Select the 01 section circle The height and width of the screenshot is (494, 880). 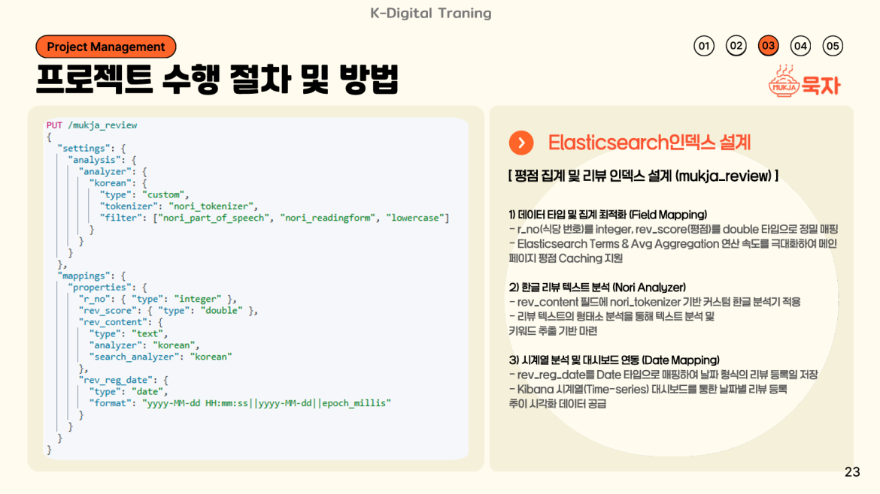point(704,46)
